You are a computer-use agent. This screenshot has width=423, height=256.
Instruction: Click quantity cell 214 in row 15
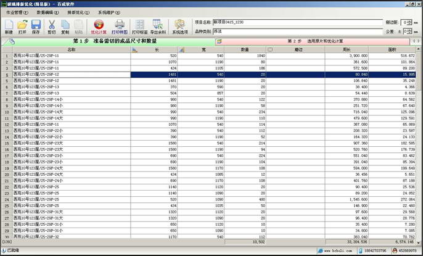[x=245, y=143]
